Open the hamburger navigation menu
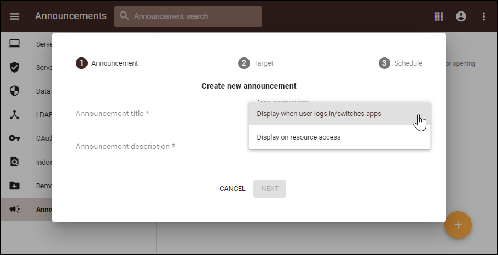The width and height of the screenshot is (498, 255). coord(15,16)
